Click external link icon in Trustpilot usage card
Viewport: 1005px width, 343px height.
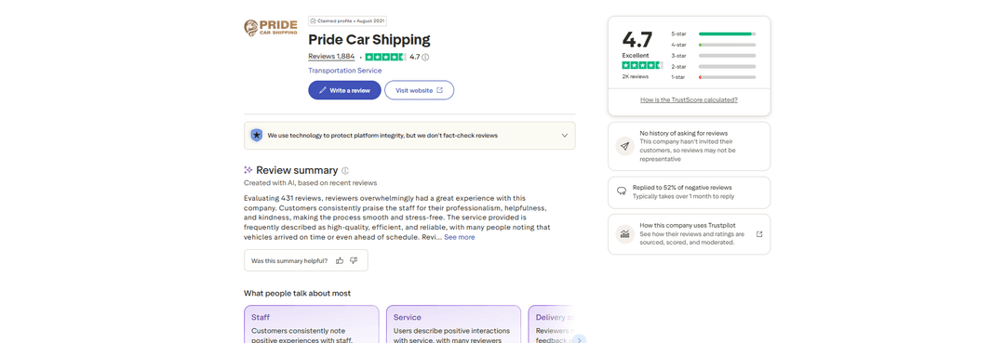click(x=759, y=234)
